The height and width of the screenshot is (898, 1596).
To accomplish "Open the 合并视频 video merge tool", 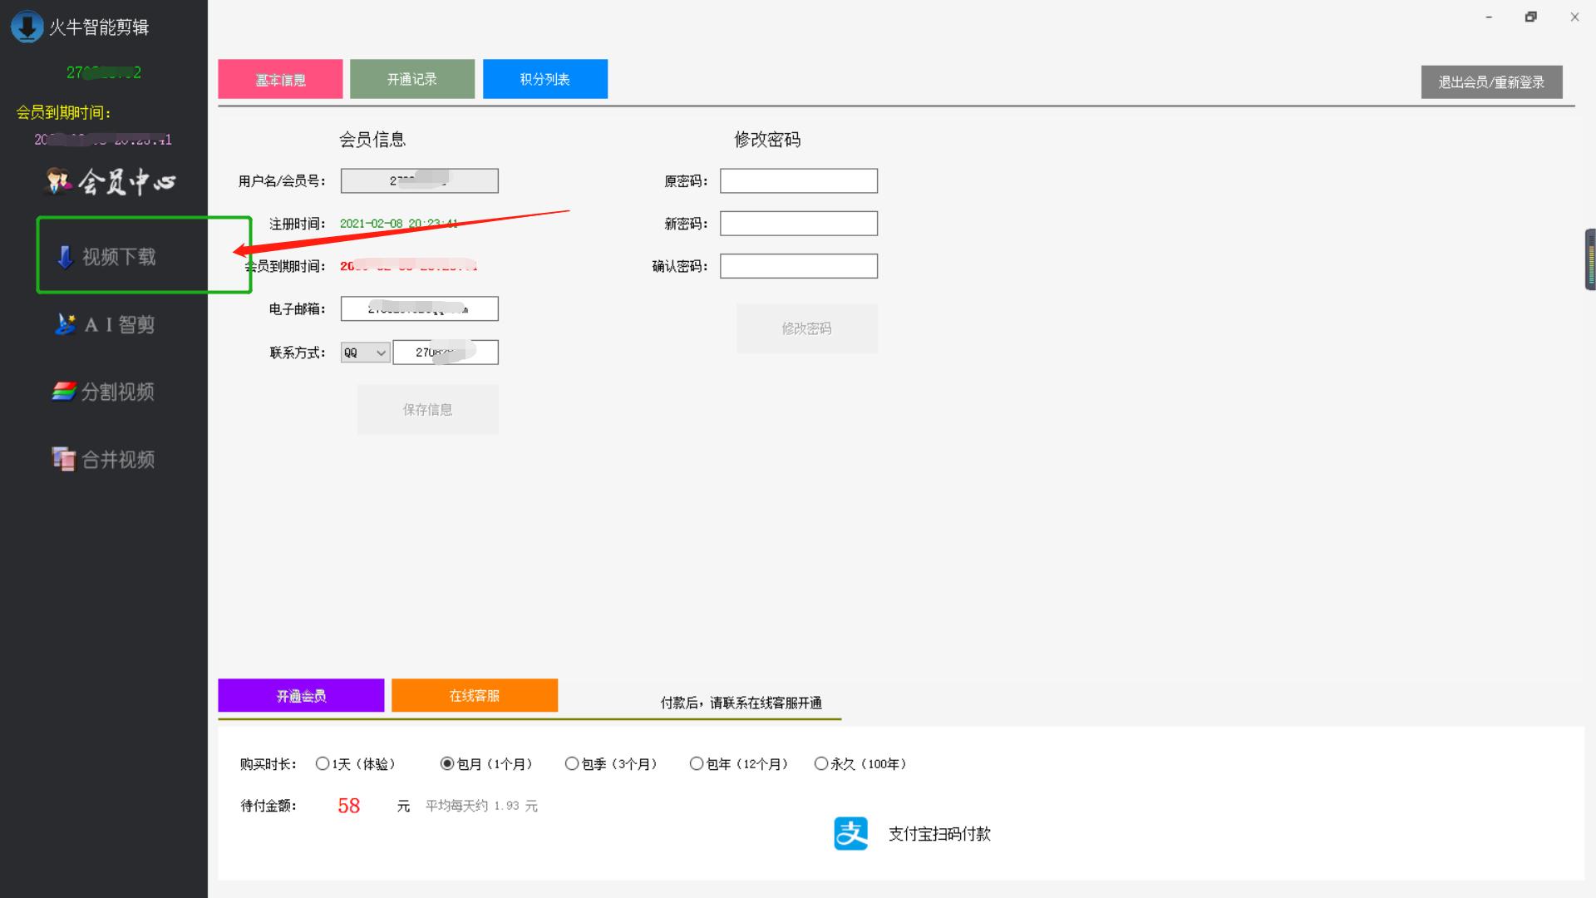I will [106, 458].
